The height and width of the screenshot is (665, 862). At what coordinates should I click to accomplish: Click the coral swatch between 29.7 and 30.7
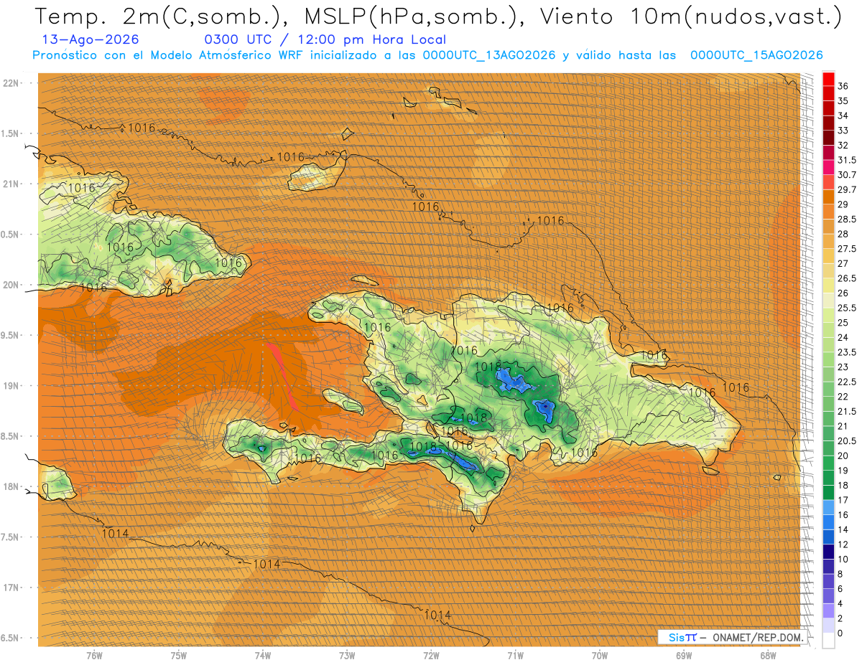tap(828, 182)
